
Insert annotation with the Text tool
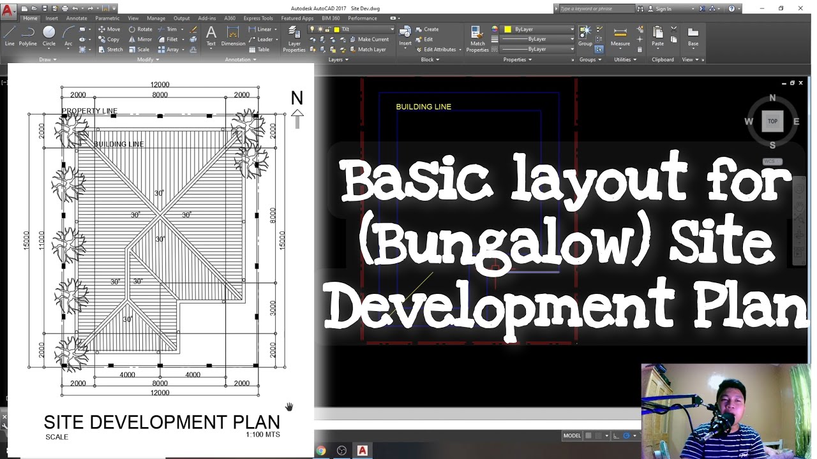click(x=211, y=36)
